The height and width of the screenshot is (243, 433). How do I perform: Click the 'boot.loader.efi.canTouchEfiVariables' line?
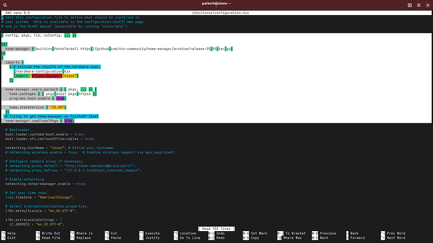50,139
